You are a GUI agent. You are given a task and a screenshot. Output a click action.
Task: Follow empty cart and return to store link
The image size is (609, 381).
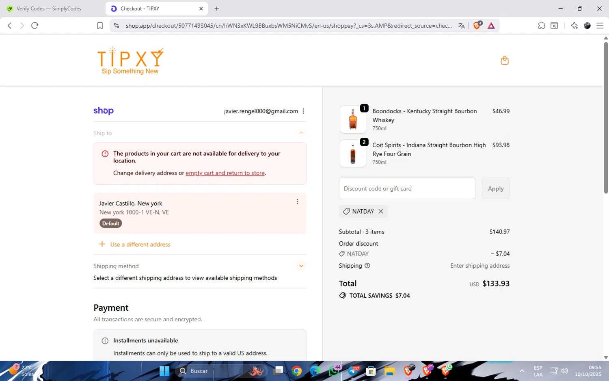pyautogui.click(x=225, y=173)
